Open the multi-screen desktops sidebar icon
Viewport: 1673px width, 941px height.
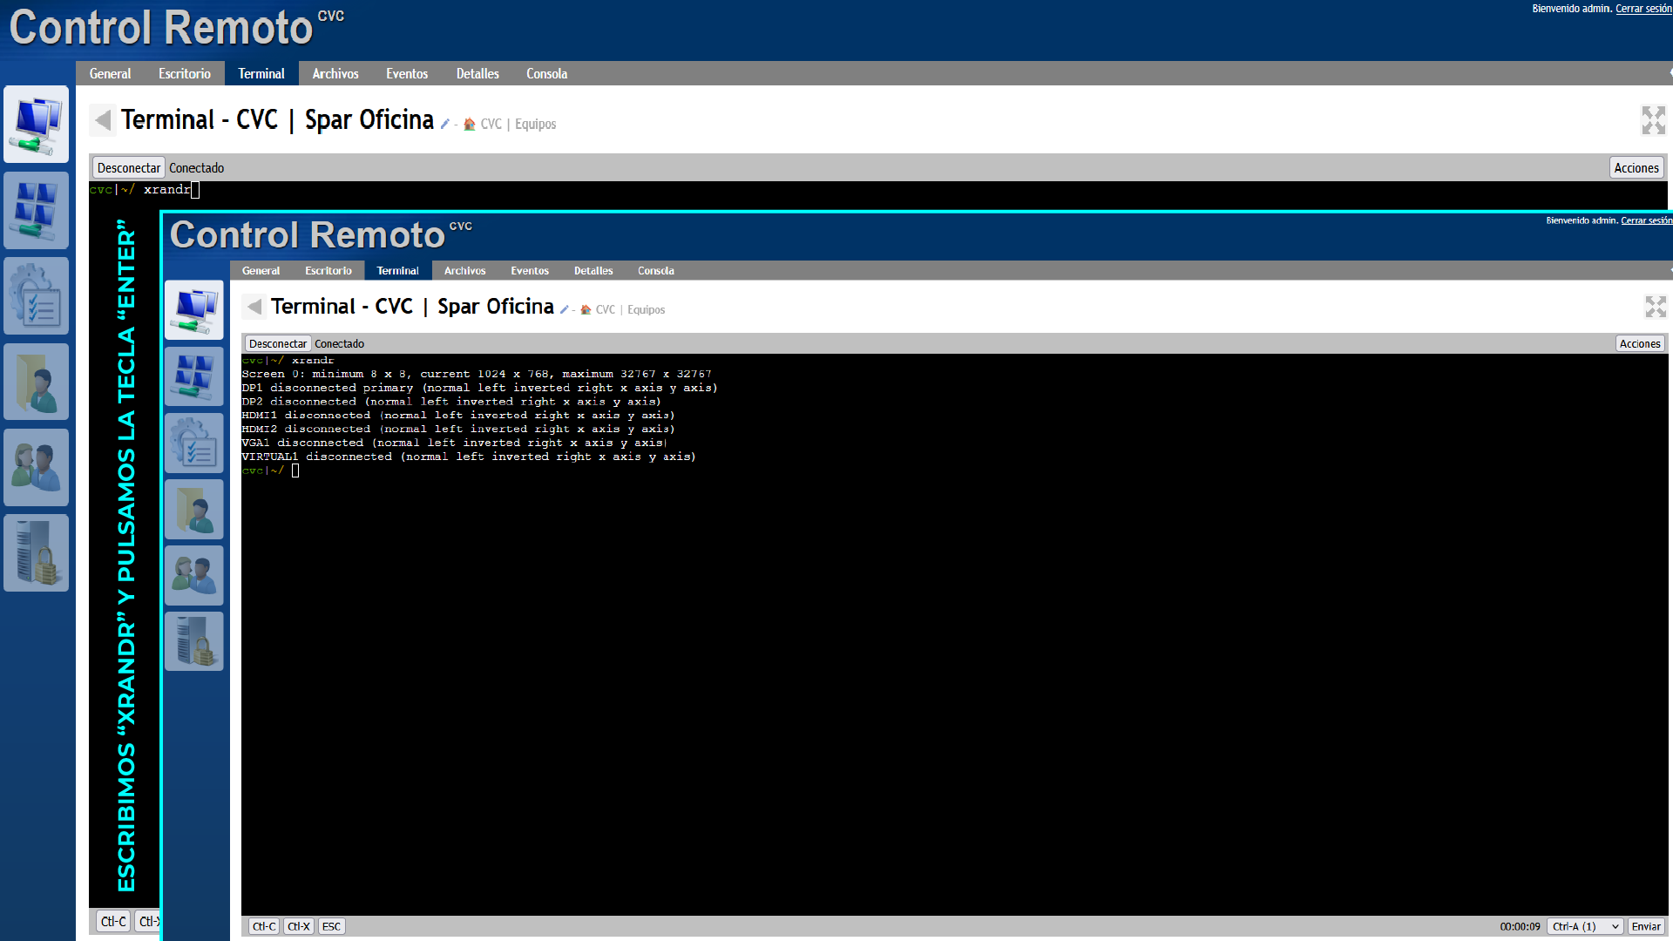pos(36,210)
